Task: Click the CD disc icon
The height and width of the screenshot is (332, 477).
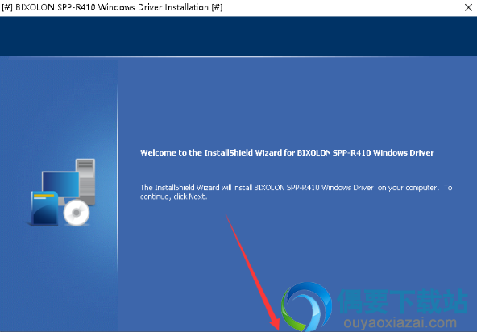Action: pyautogui.click(x=77, y=213)
